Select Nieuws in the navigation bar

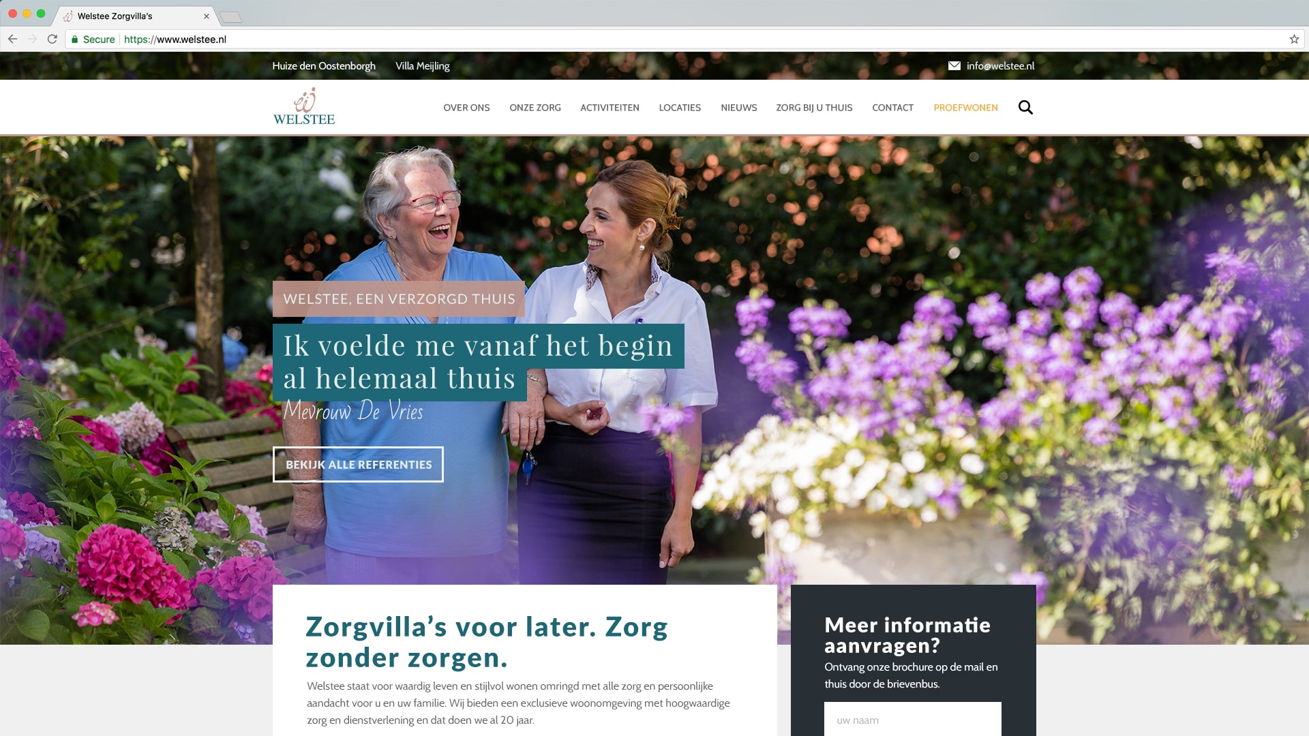click(739, 108)
